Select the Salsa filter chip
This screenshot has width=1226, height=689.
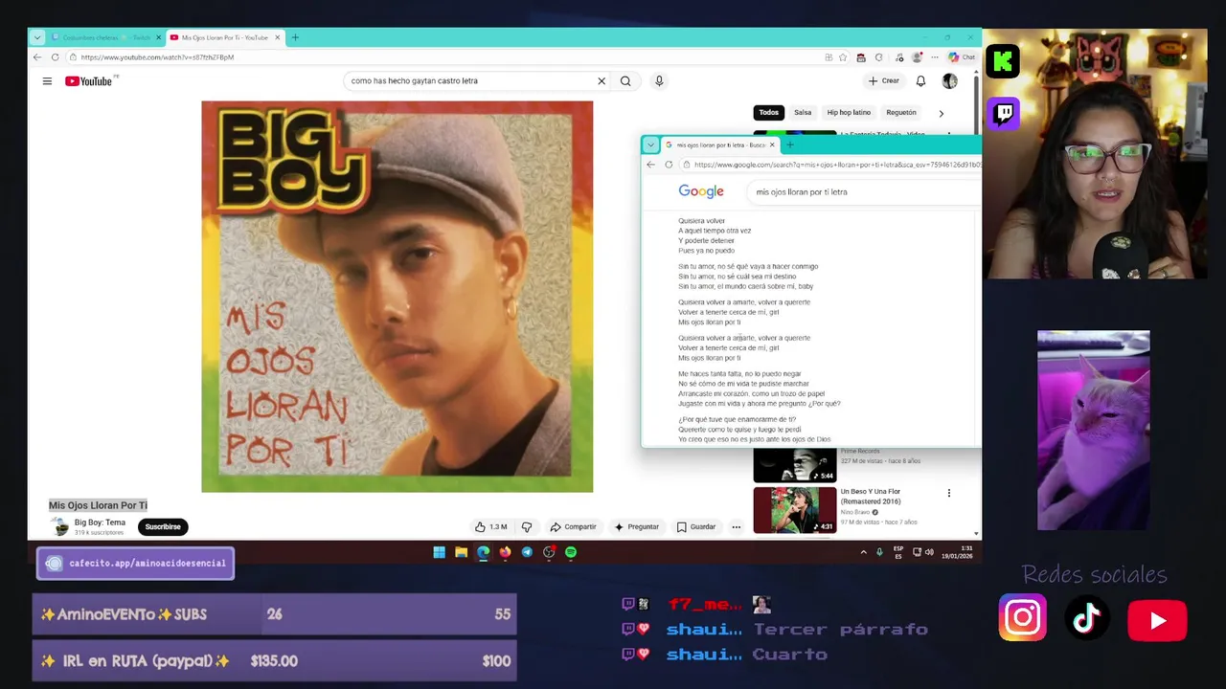click(803, 113)
